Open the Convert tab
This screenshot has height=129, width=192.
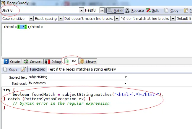pyautogui.click(x=33, y=61)
